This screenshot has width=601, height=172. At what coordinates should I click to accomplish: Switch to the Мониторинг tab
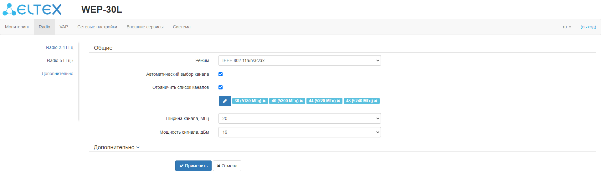point(17,27)
